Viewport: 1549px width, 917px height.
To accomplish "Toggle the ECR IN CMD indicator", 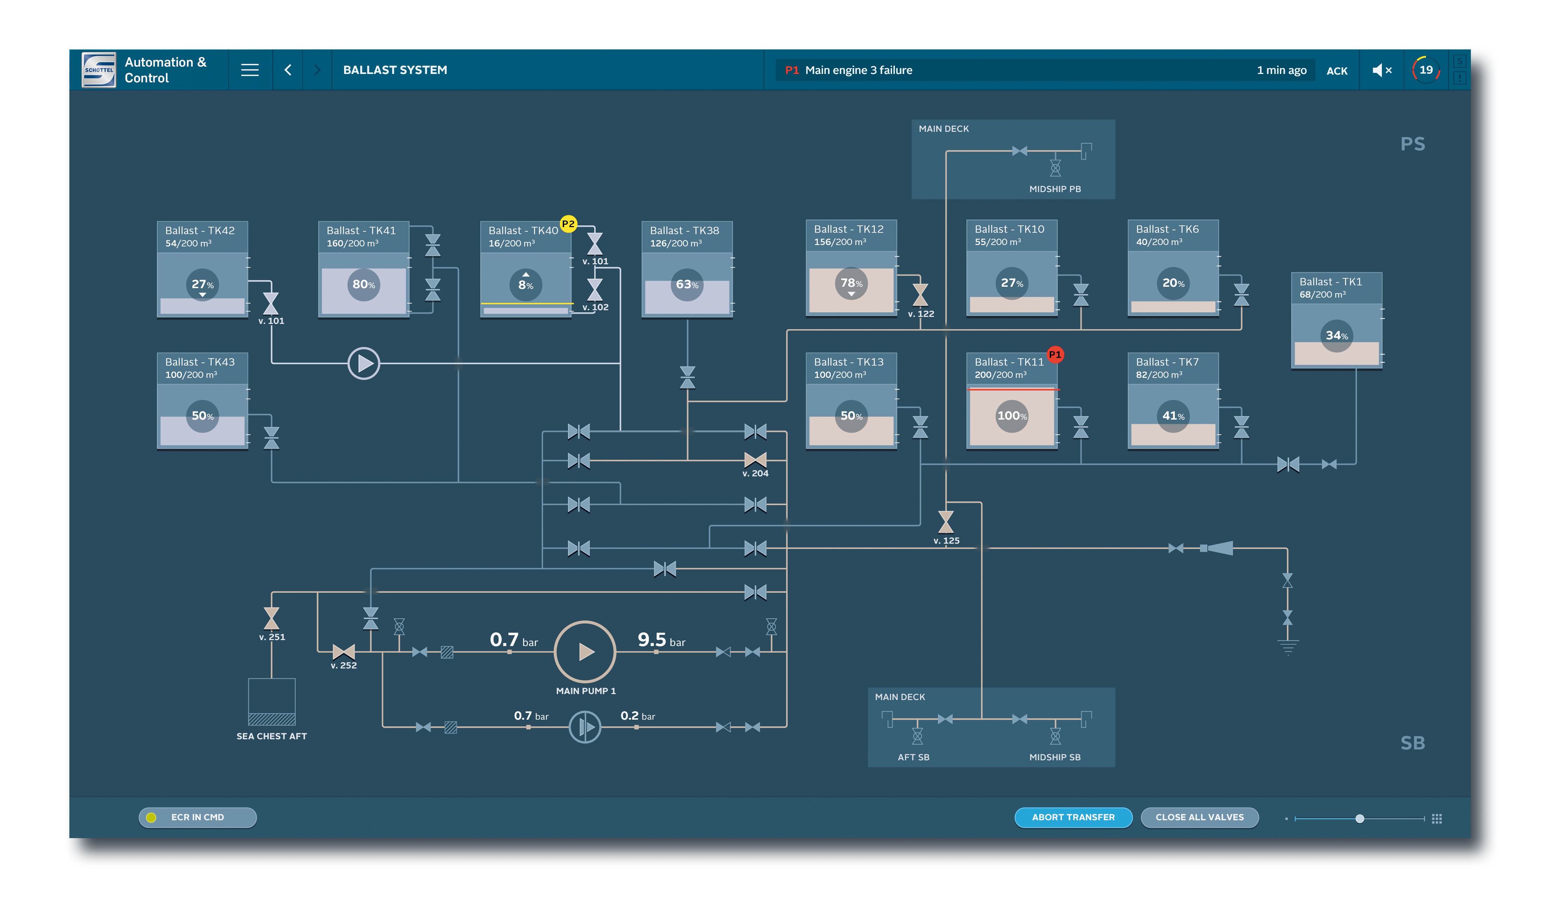I will pyautogui.click(x=198, y=817).
